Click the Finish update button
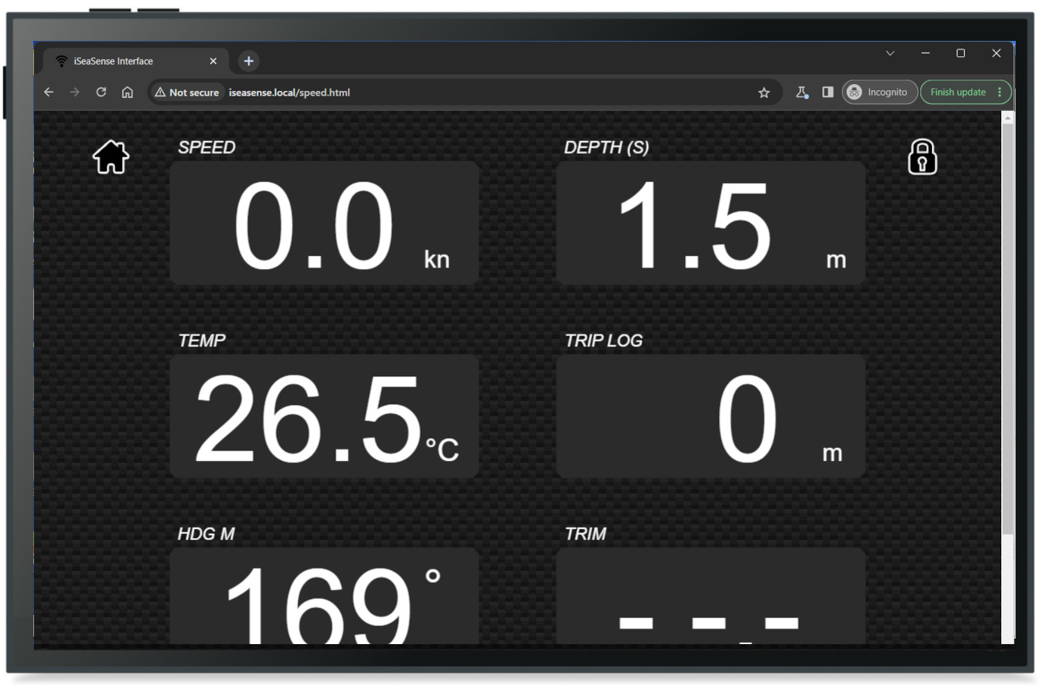Screen dimensions: 1040x685 (957, 92)
